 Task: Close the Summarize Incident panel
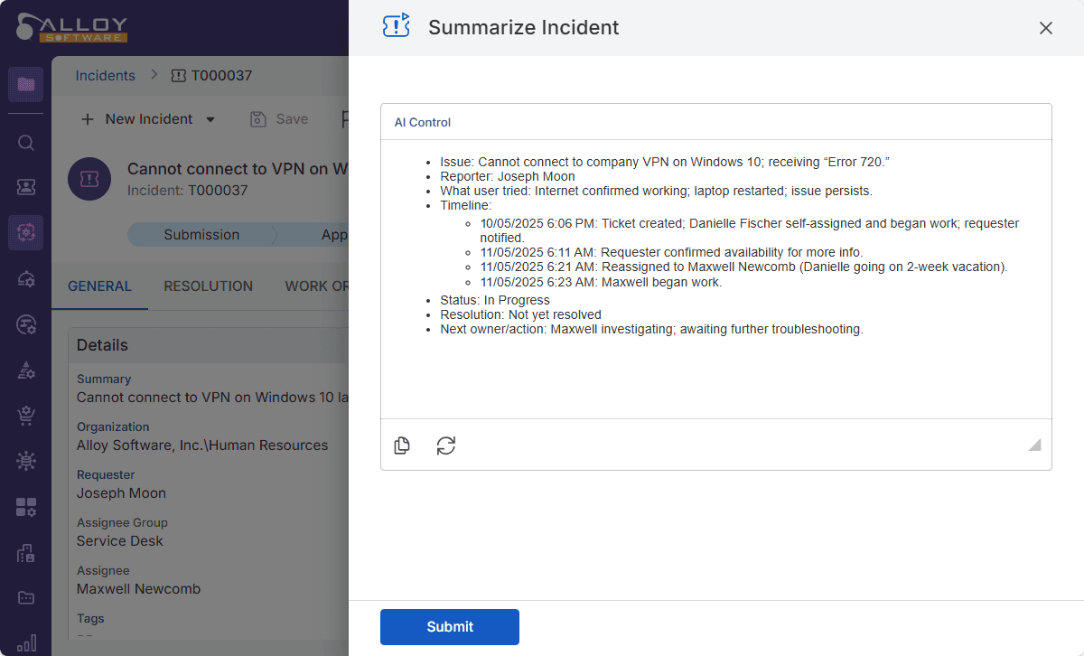[1046, 28]
